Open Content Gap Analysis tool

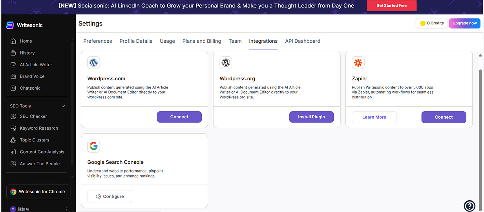click(x=42, y=152)
